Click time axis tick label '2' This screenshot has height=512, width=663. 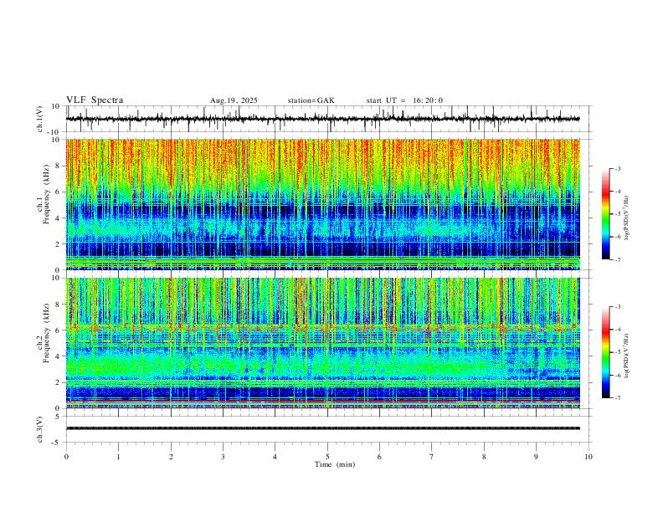click(x=171, y=457)
